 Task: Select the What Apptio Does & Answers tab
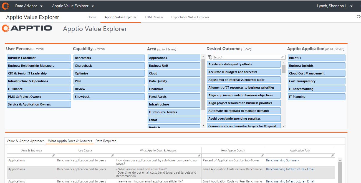click(x=70, y=141)
